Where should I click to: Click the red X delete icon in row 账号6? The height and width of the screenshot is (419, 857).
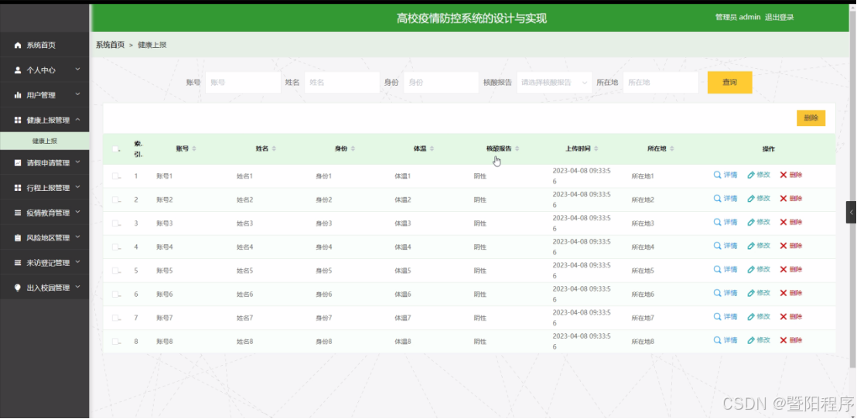[x=784, y=293]
